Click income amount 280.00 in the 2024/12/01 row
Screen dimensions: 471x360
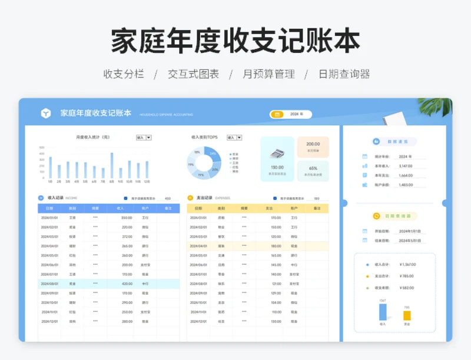click(x=127, y=321)
